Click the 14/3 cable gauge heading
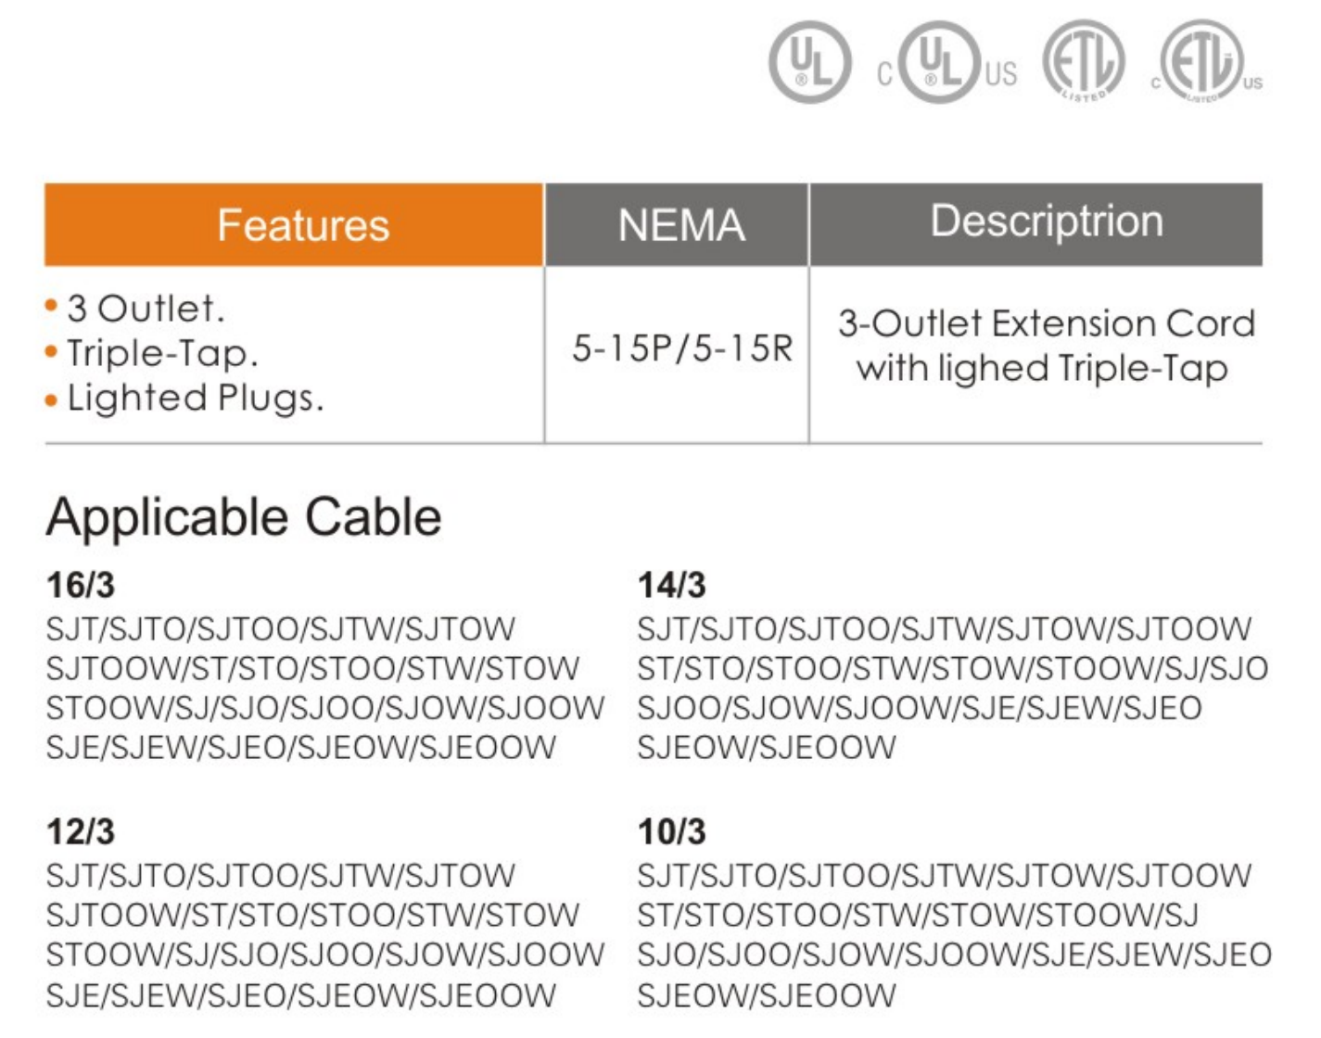The height and width of the screenshot is (1038, 1321). 671,586
